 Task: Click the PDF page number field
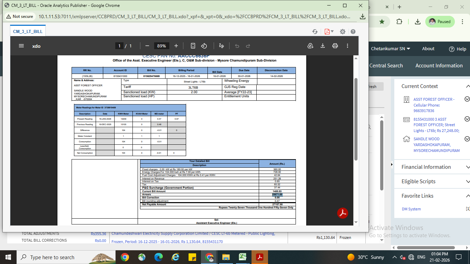pyautogui.click(x=119, y=46)
